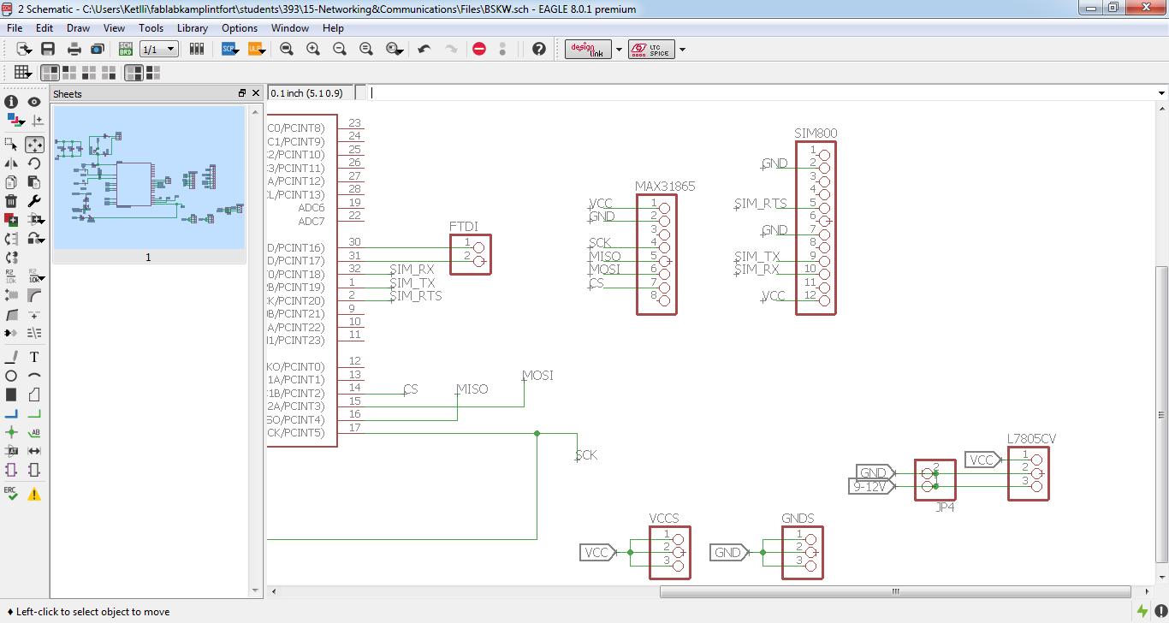This screenshot has width=1169, height=623.
Task: Open the Library menu
Action: pyautogui.click(x=193, y=28)
